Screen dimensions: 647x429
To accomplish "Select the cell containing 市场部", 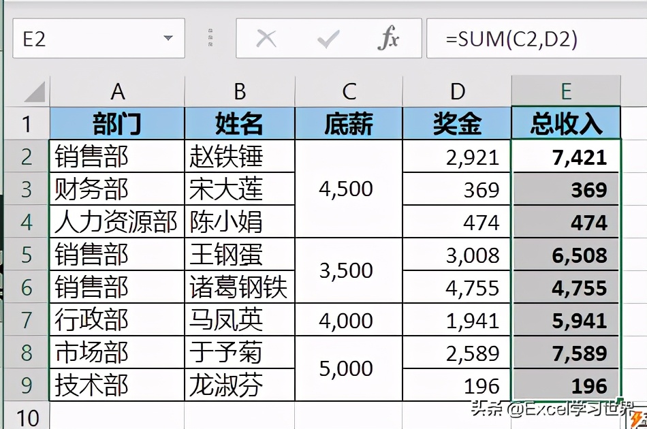I will tap(117, 352).
